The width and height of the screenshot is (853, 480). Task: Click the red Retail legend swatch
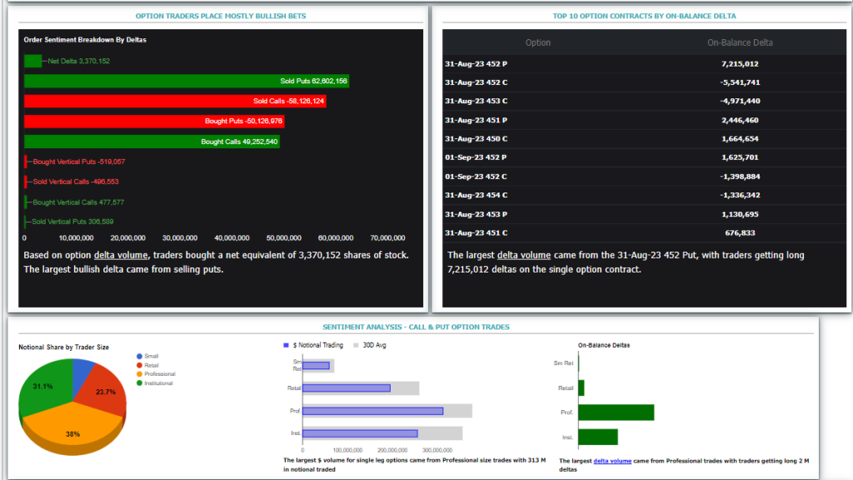139,365
